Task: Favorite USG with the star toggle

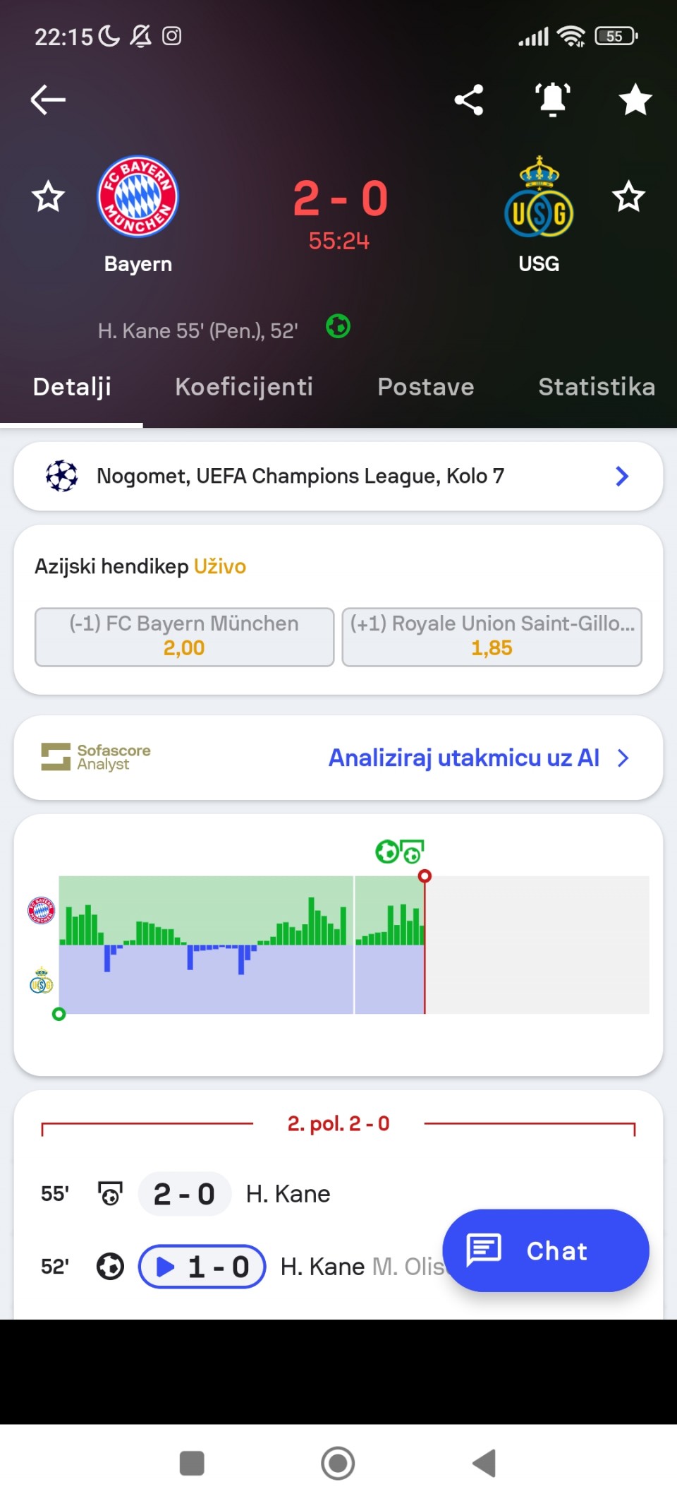Action: point(628,196)
